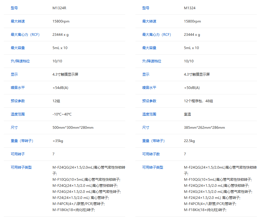
Task: Select the <54dB(A) noise level value
Action: [60, 88]
